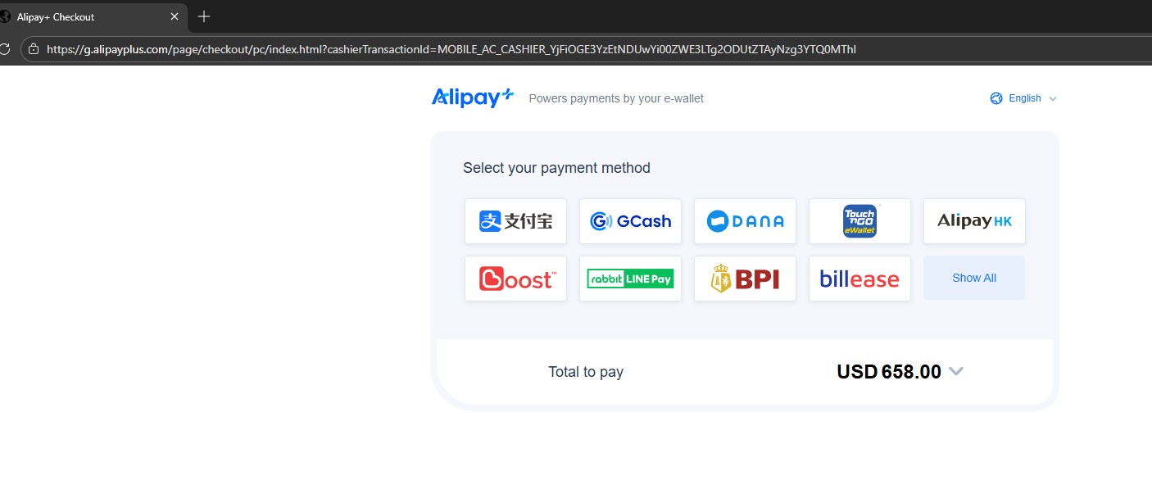1152x503 pixels.
Task: Choose GCash as payment method
Action: pyautogui.click(x=630, y=221)
